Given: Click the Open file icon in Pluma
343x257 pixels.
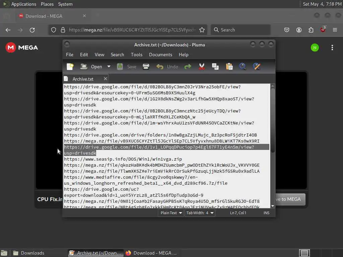Looking at the screenshot, I should click(x=84, y=67).
